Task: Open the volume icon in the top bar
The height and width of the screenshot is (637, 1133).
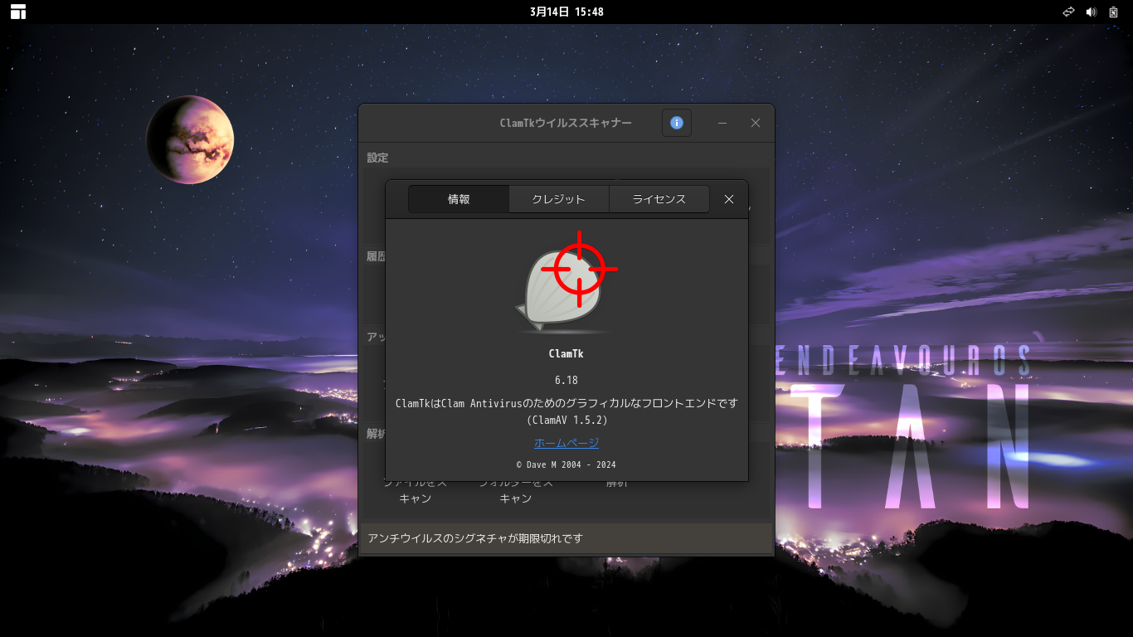Action: [1091, 12]
